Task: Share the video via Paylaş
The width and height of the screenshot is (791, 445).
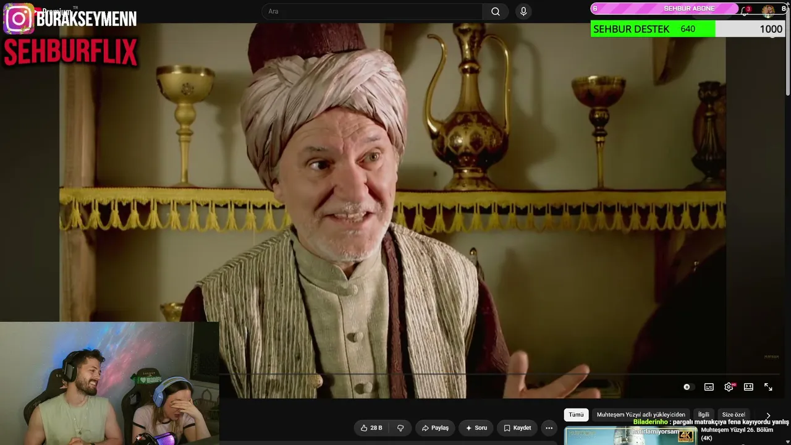Action: click(x=435, y=428)
